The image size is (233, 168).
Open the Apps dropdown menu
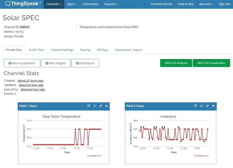click(72, 4)
